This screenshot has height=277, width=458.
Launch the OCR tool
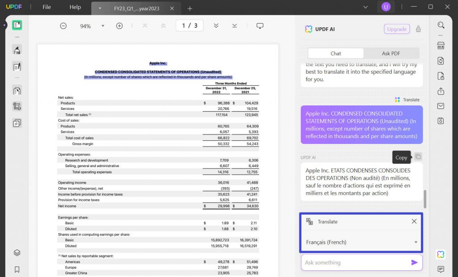[441, 45]
